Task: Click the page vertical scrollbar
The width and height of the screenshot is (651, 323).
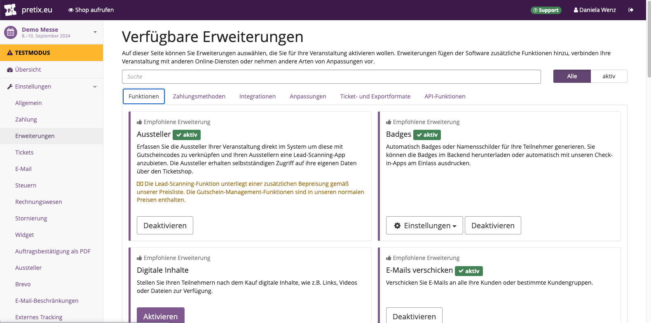Action: coord(649,39)
